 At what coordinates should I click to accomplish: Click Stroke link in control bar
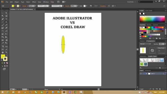pyautogui.click(x=24, y=6)
